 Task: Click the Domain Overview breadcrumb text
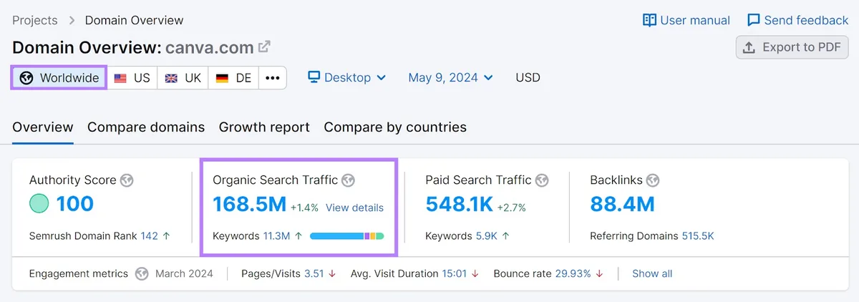point(135,20)
